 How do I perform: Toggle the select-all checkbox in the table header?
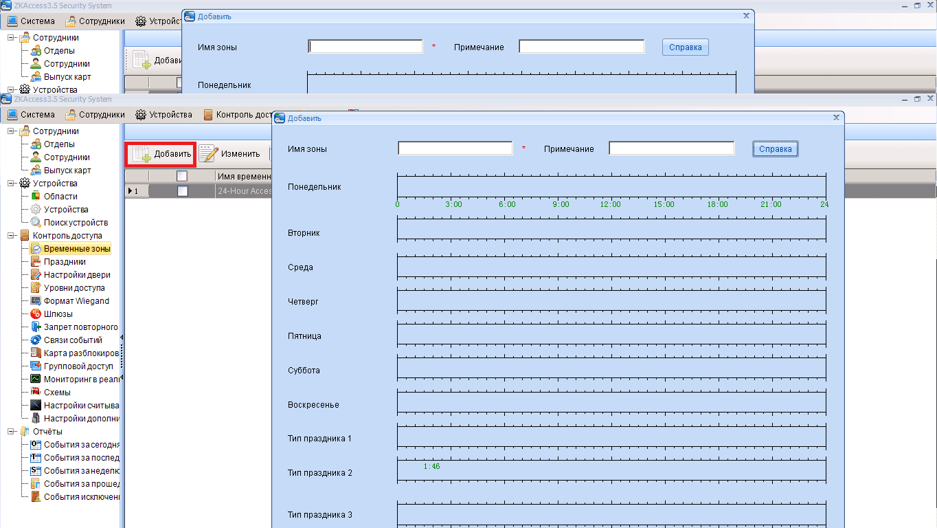coord(182,176)
